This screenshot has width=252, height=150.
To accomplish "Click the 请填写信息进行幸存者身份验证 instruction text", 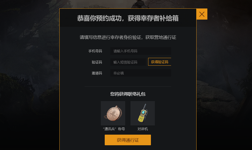I will tap(128, 37).
